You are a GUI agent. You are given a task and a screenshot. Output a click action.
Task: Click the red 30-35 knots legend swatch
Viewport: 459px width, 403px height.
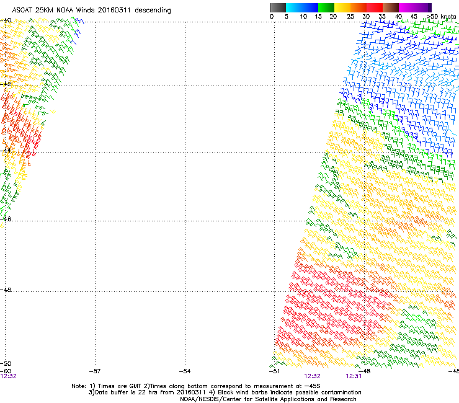tap(375, 7)
